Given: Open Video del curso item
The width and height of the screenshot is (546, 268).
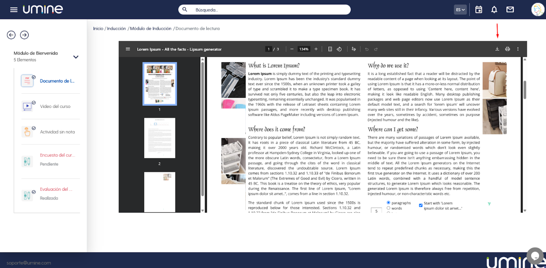Looking at the screenshot, I should [51, 106].
